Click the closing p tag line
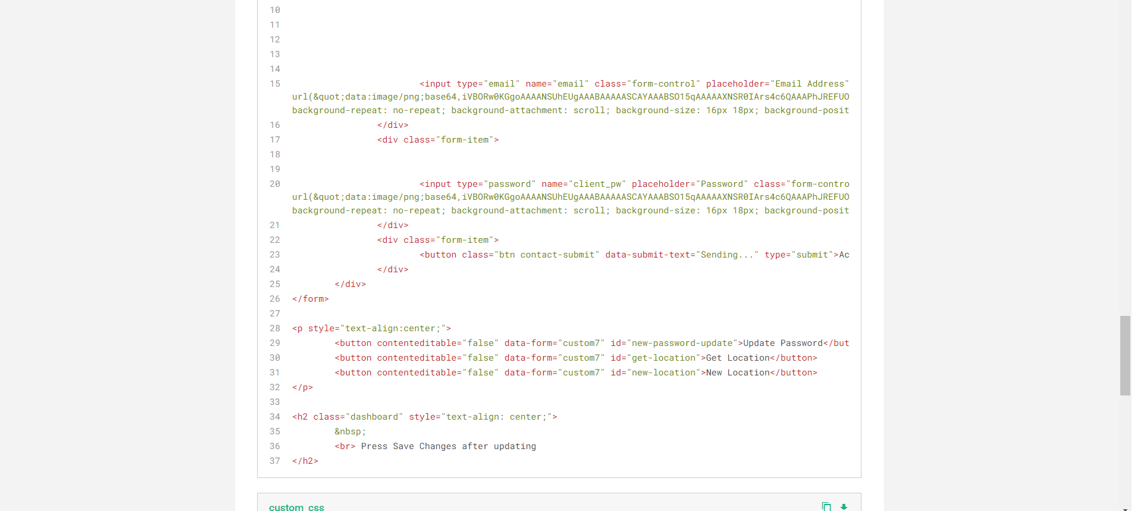 click(x=302, y=387)
